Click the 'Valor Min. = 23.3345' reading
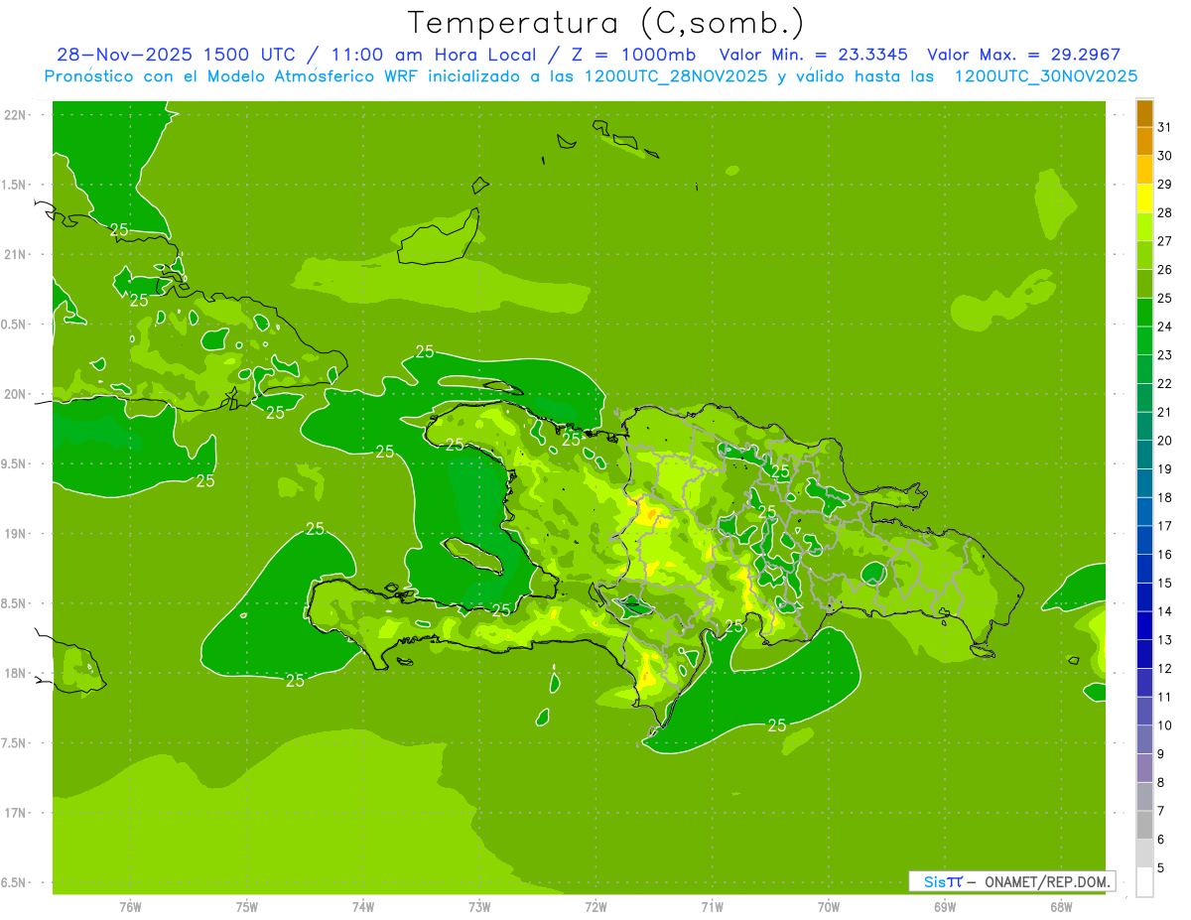The image size is (1191, 920). pyautogui.click(x=813, y=55)
